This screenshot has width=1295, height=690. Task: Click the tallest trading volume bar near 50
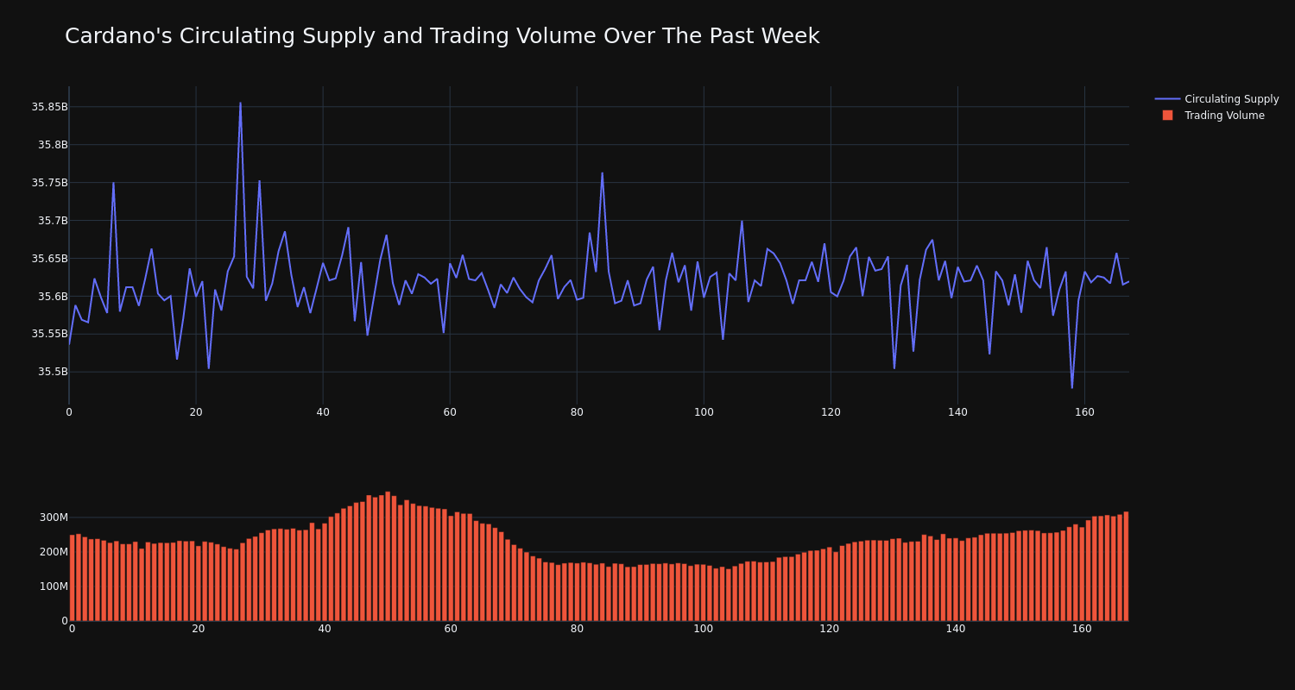(388, 556)
